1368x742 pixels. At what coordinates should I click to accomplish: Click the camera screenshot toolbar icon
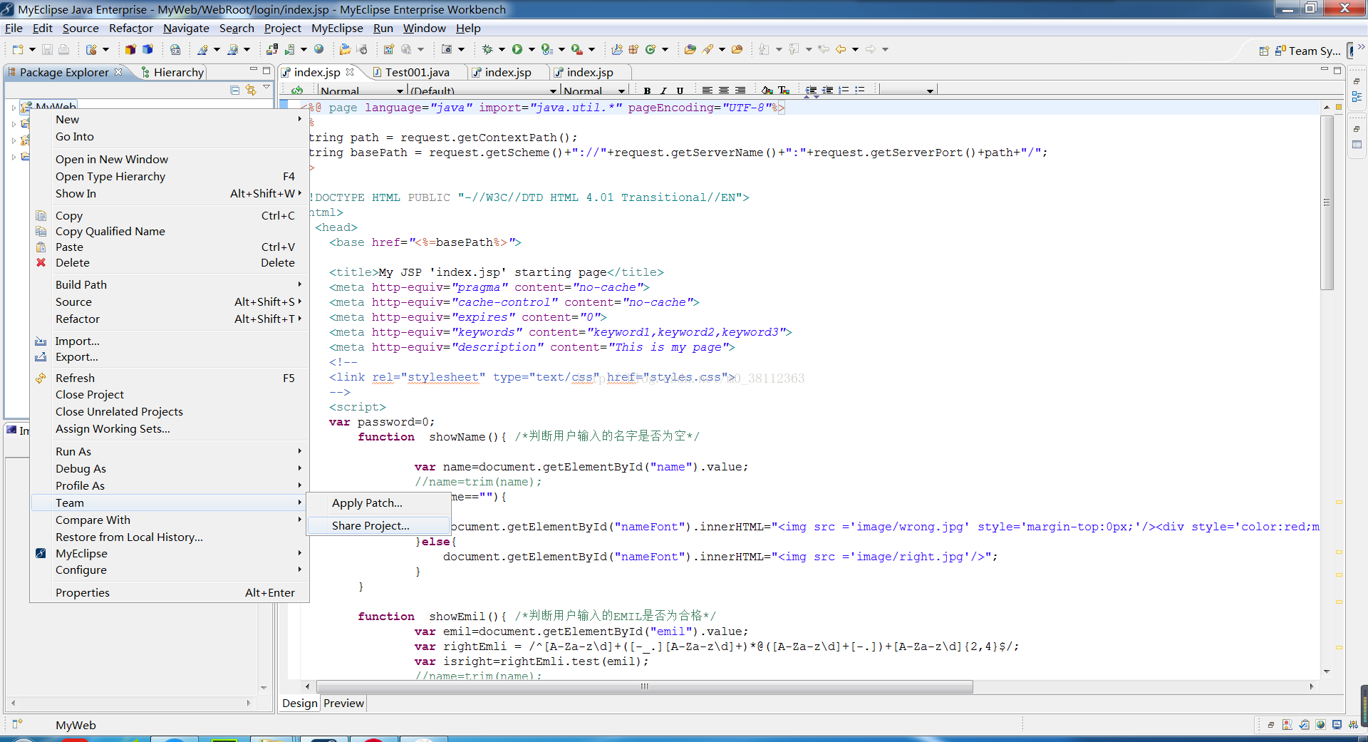tap(447, 49)
